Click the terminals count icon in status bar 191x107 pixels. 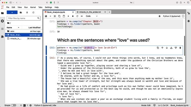click(x=24, y=105)
